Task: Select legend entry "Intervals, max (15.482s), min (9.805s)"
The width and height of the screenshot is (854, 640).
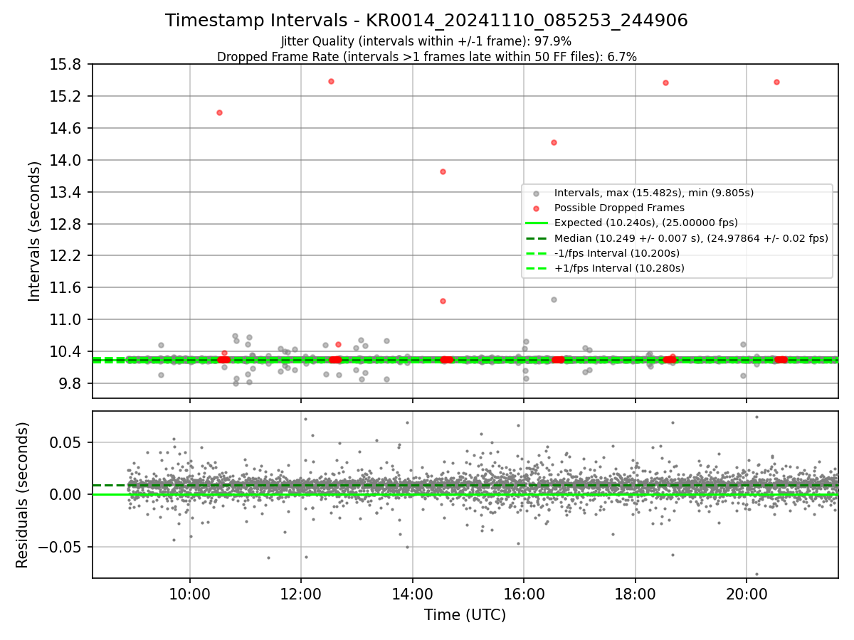Action: 653,193
